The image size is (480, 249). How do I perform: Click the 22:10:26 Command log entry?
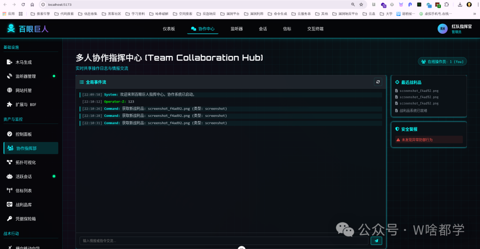pyautogui.click(x=231, y=109)
